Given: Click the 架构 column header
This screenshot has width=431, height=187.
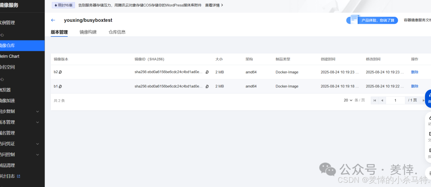Looking at the screenshot, I should pos(249,59).
